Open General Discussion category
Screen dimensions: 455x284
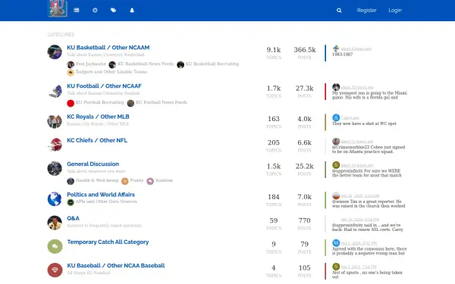pos(93,164)
